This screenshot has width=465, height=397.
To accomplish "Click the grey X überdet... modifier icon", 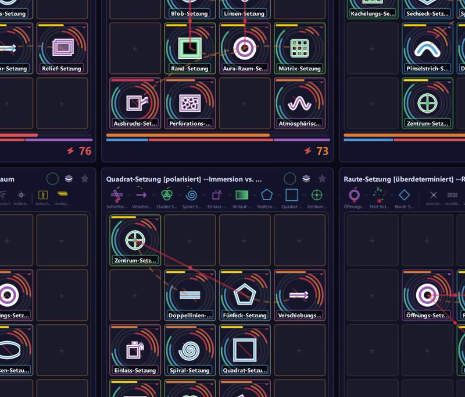I will pyautogui.click(x=434, y=195).
